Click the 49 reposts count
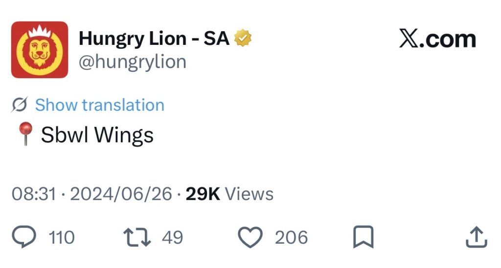Screen dimensions: 501x268 click(x=172, y=238)
